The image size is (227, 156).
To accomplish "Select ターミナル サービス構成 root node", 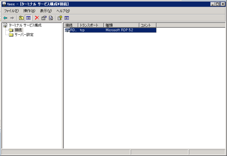I will coord(25,25).
